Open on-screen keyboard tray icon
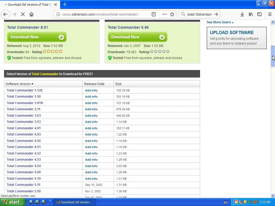Screen dimensions: 275x206 [226, 202]
